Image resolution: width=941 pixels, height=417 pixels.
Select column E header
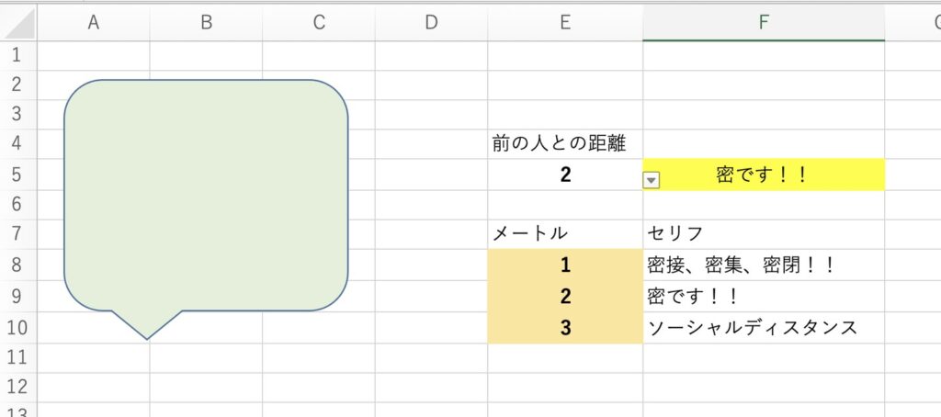pyautogui.click(x=565, y=24)
